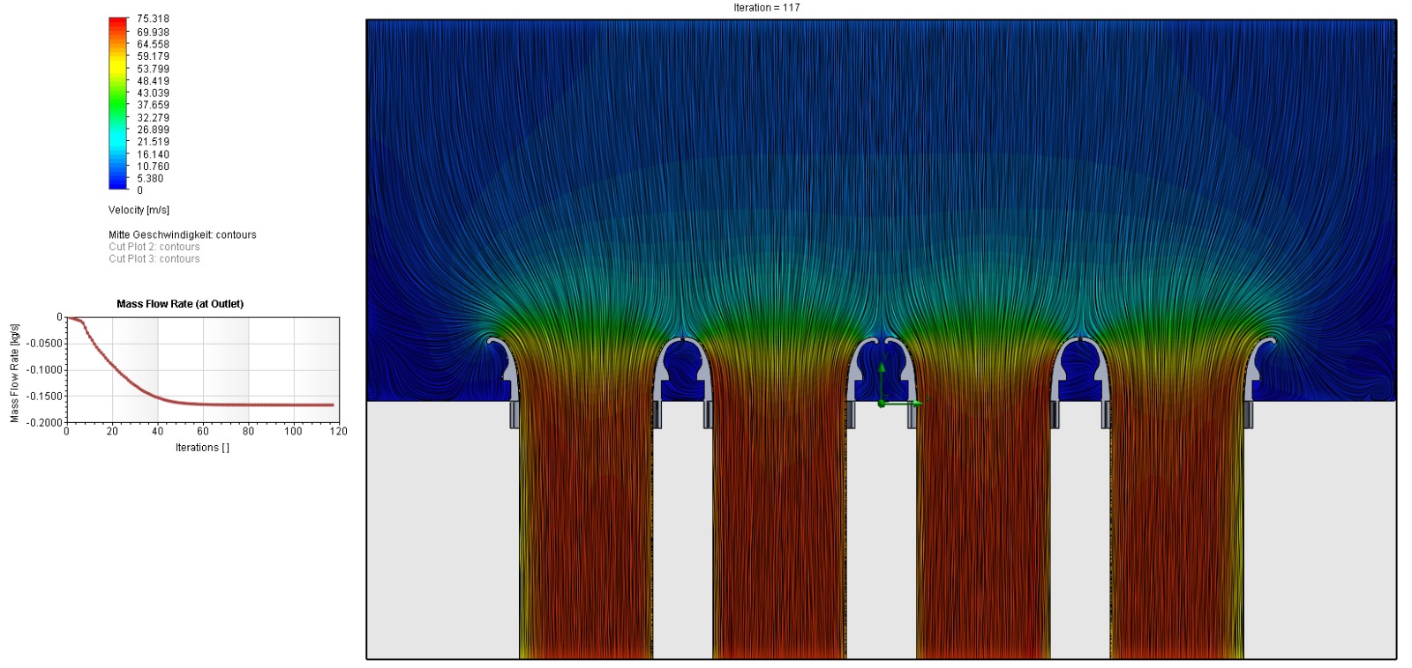Click the Iteration = 117 label
Screen dimensions: 1412x668
(766, 8)
